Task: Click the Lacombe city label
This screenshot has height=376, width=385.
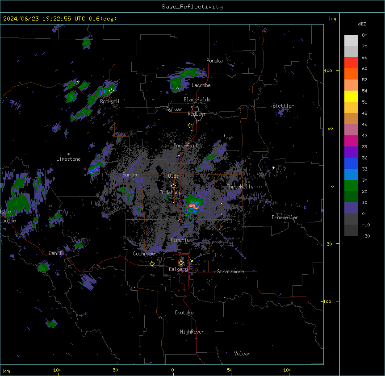Action: (201, 85)
